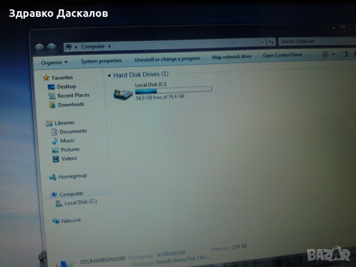Click Map network drive button
The image size is (356, 267).
pos(231,57)
